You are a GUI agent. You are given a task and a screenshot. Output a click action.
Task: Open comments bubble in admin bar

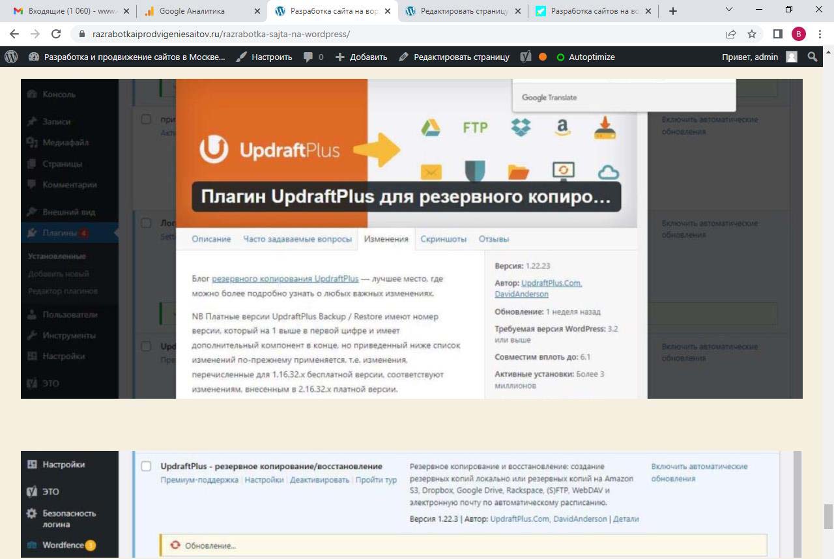(x=313, y=57)
